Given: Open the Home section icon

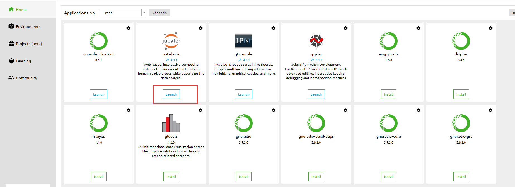Looking at the screenshot, I should (11, 9).
